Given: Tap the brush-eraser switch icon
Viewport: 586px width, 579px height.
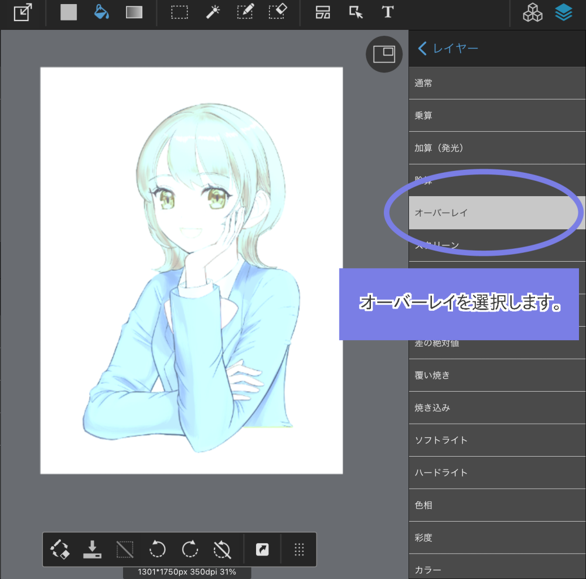Looking at the screenshot, I should click(x=60, y=550).
